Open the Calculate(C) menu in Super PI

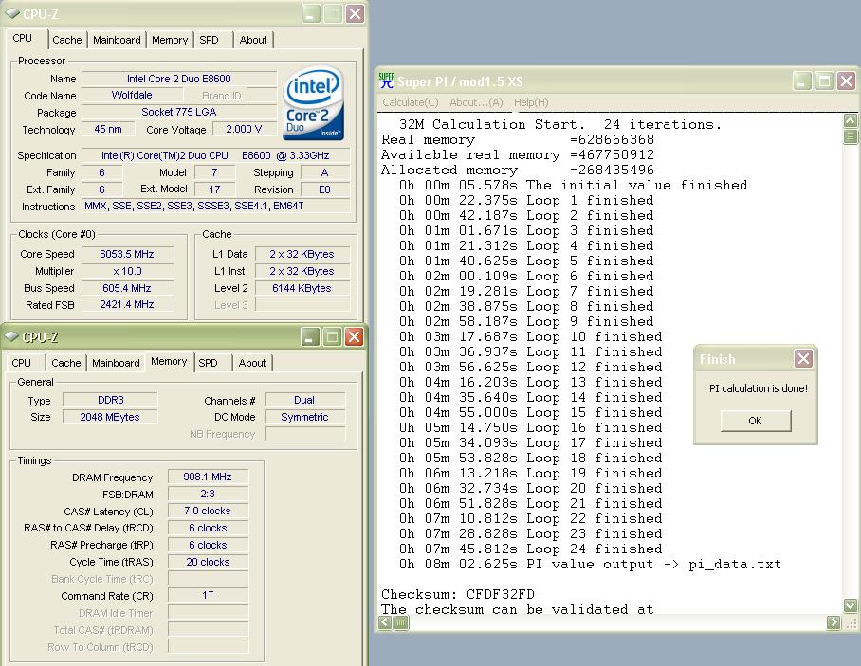pyautogui.click(x=411, y=102)
